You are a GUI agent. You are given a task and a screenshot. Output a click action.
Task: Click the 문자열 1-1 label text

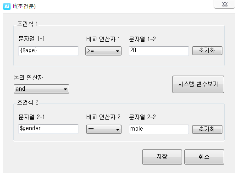[x=32, y=38]
